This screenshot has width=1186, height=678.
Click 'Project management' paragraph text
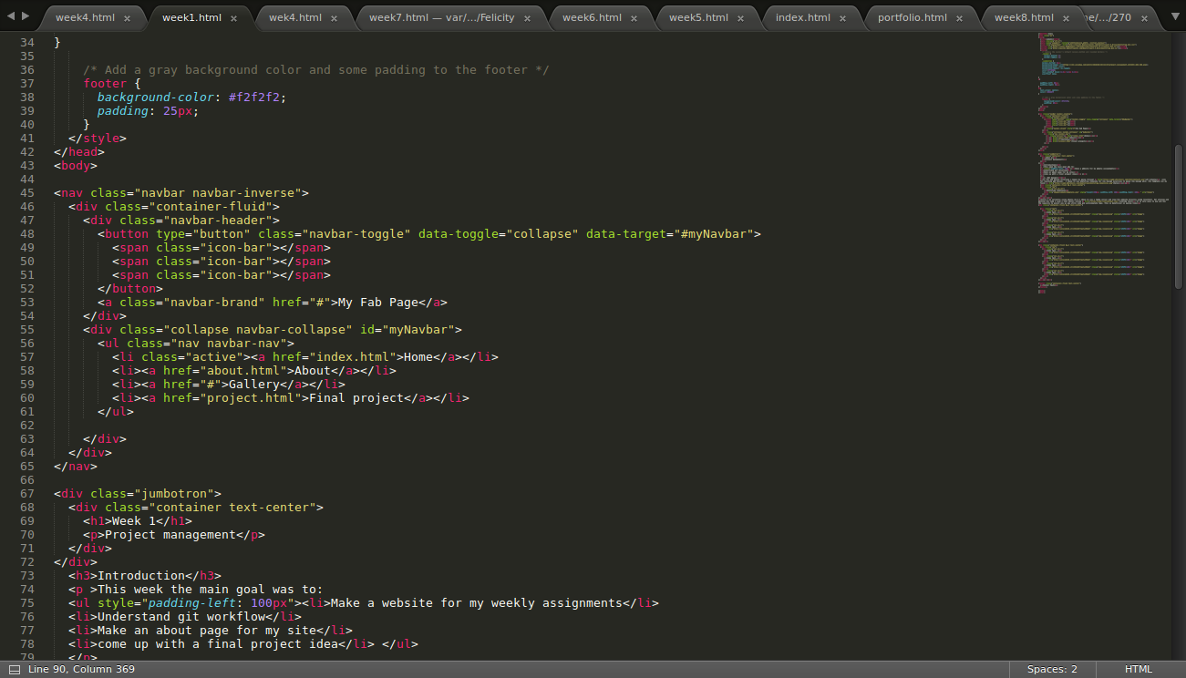[170, 534]
